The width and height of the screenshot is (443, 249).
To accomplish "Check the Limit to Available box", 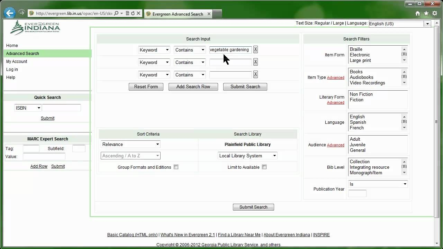I will tap(264, 167).
